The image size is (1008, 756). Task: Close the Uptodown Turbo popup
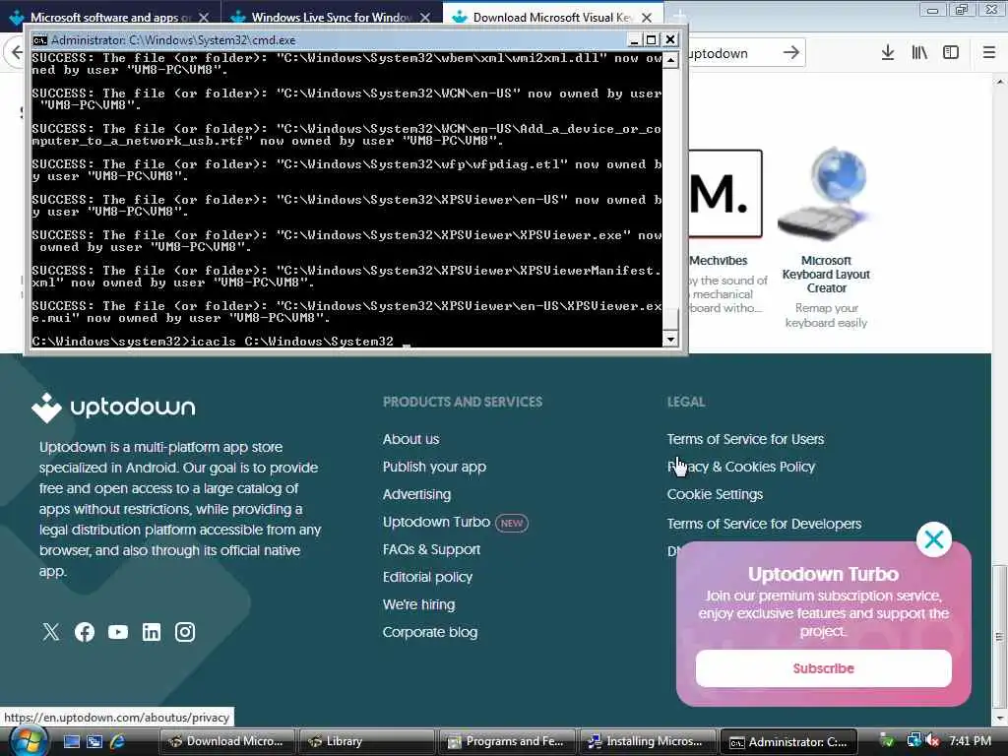934,539
